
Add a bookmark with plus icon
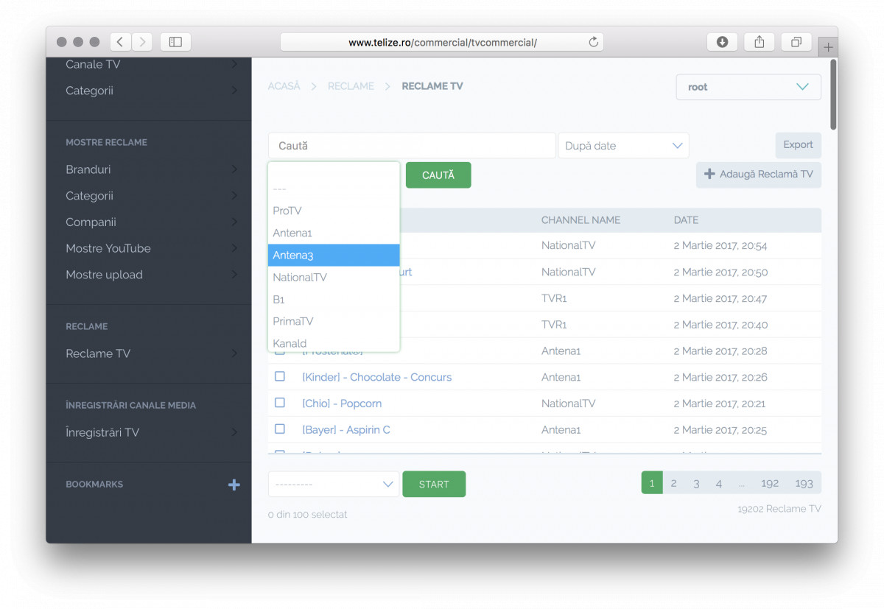click(x=234, y=485)
